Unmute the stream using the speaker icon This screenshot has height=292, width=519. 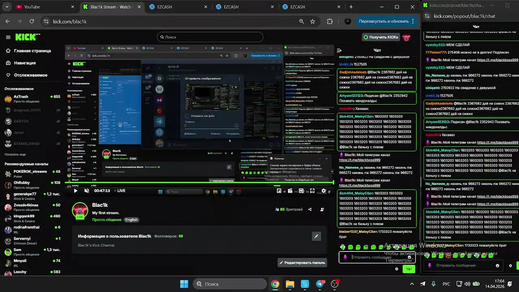(x=86, y=191)
